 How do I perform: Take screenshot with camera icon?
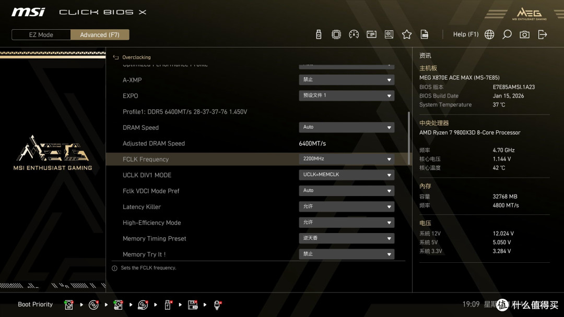[x=524, y=34]
